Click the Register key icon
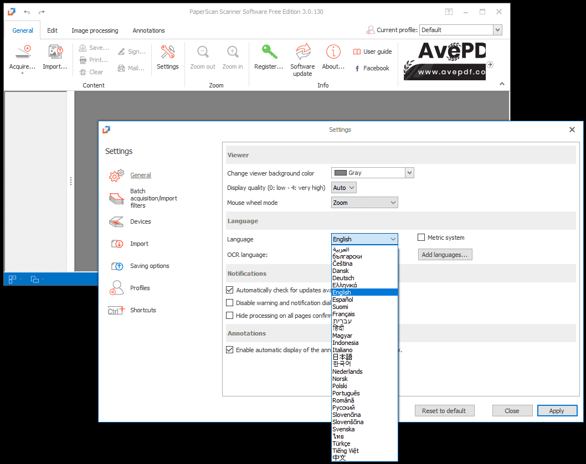 coord(269,52)
